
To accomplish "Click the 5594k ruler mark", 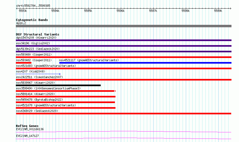I will (x=55, y=11).
